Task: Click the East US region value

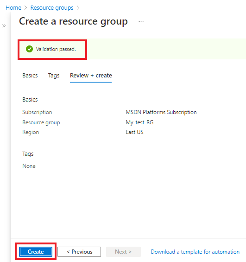Action: [x=134, y=132]
